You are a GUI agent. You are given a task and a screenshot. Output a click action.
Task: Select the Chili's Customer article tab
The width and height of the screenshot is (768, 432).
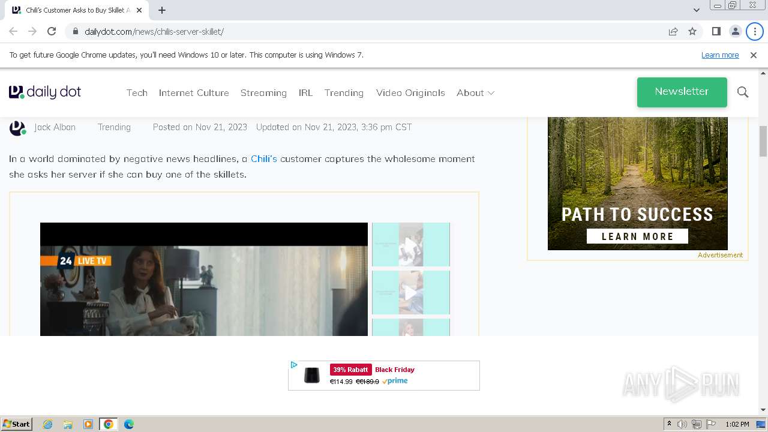click(77, 10)
